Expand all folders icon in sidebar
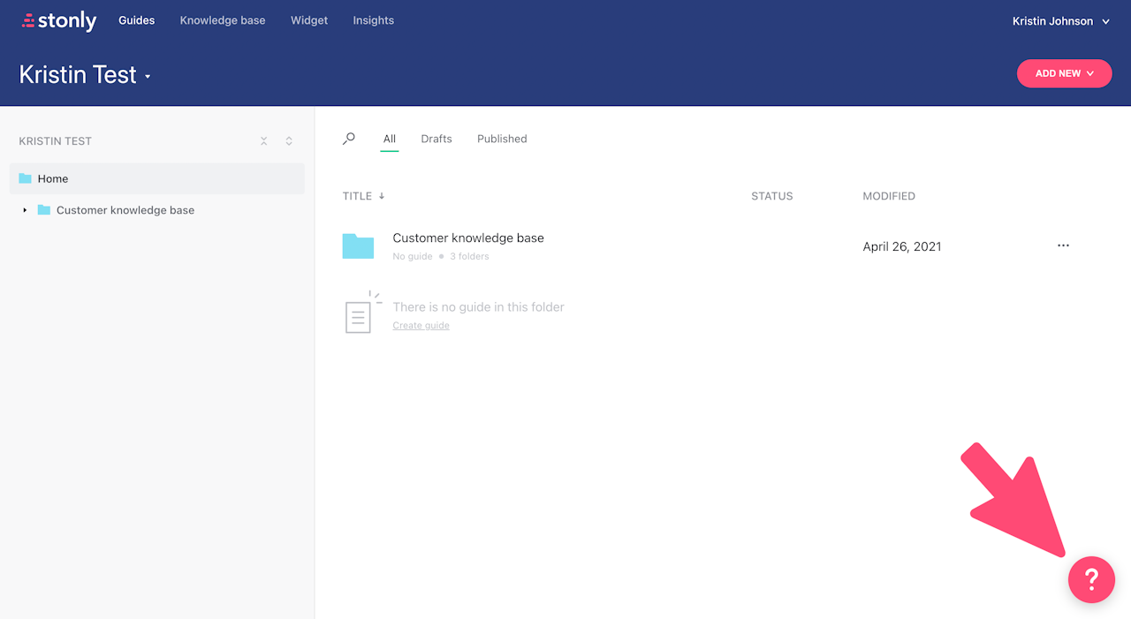This screenshot has width=1131, height=619. tap(289, 141)
